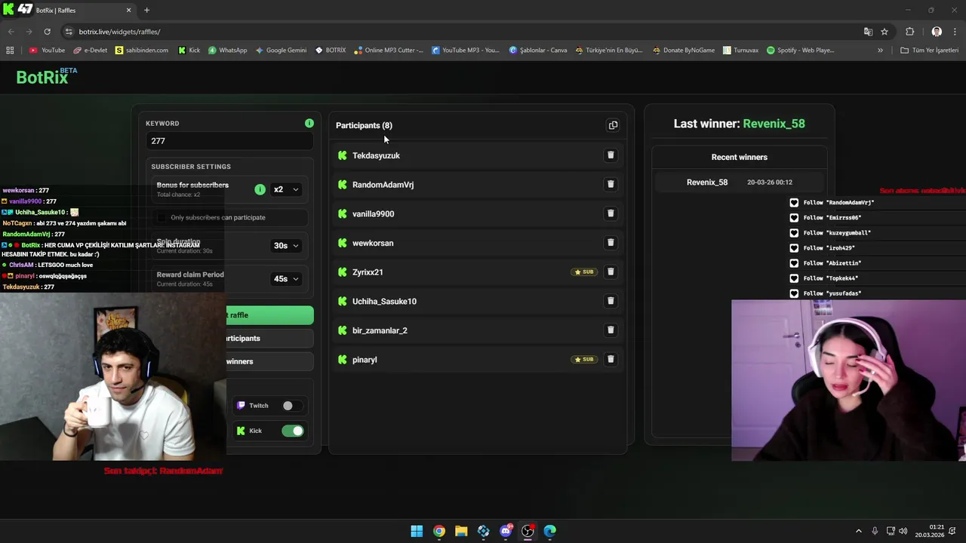
Task: Delete Zyrixx21 entry with trash icon
Action: pos(611,271)
